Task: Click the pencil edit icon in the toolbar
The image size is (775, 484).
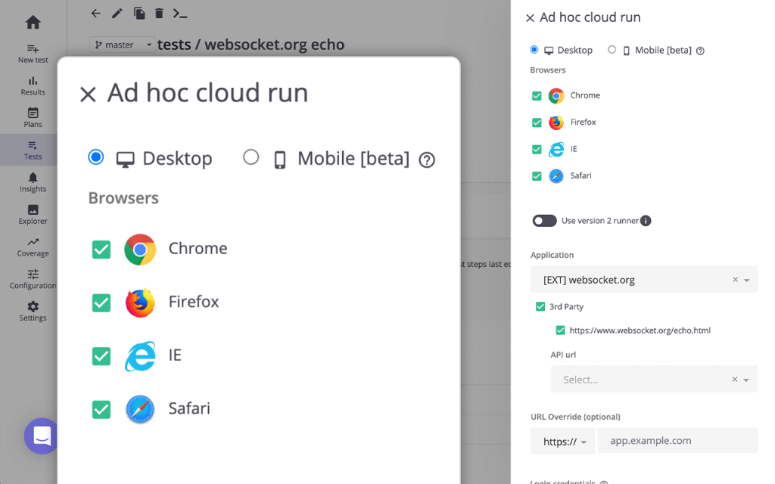Action: (x=117, y=14)
